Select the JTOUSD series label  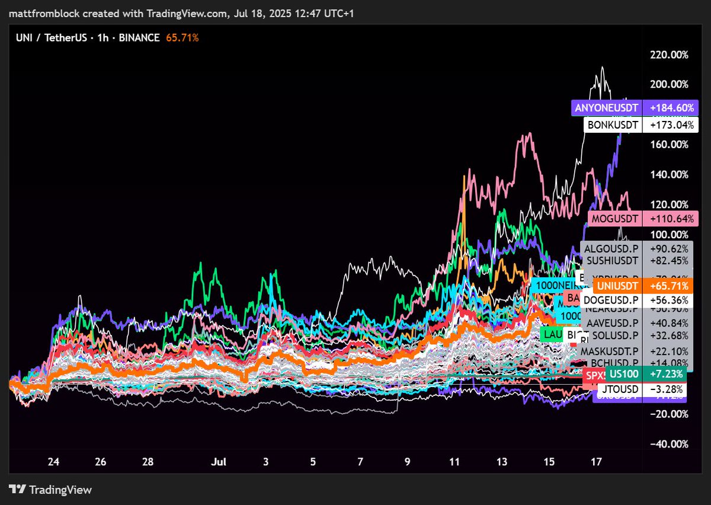pyautogui.click(x=619, y=389)
